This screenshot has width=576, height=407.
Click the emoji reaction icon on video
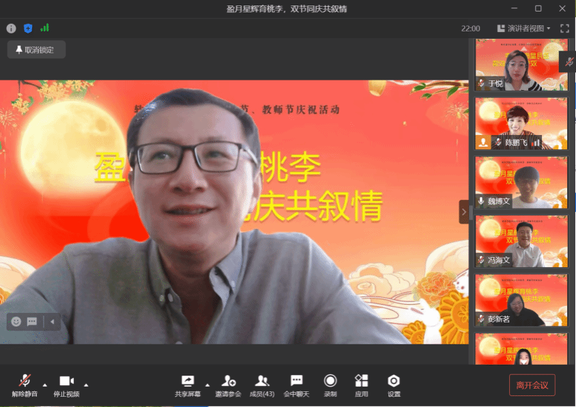16,322
